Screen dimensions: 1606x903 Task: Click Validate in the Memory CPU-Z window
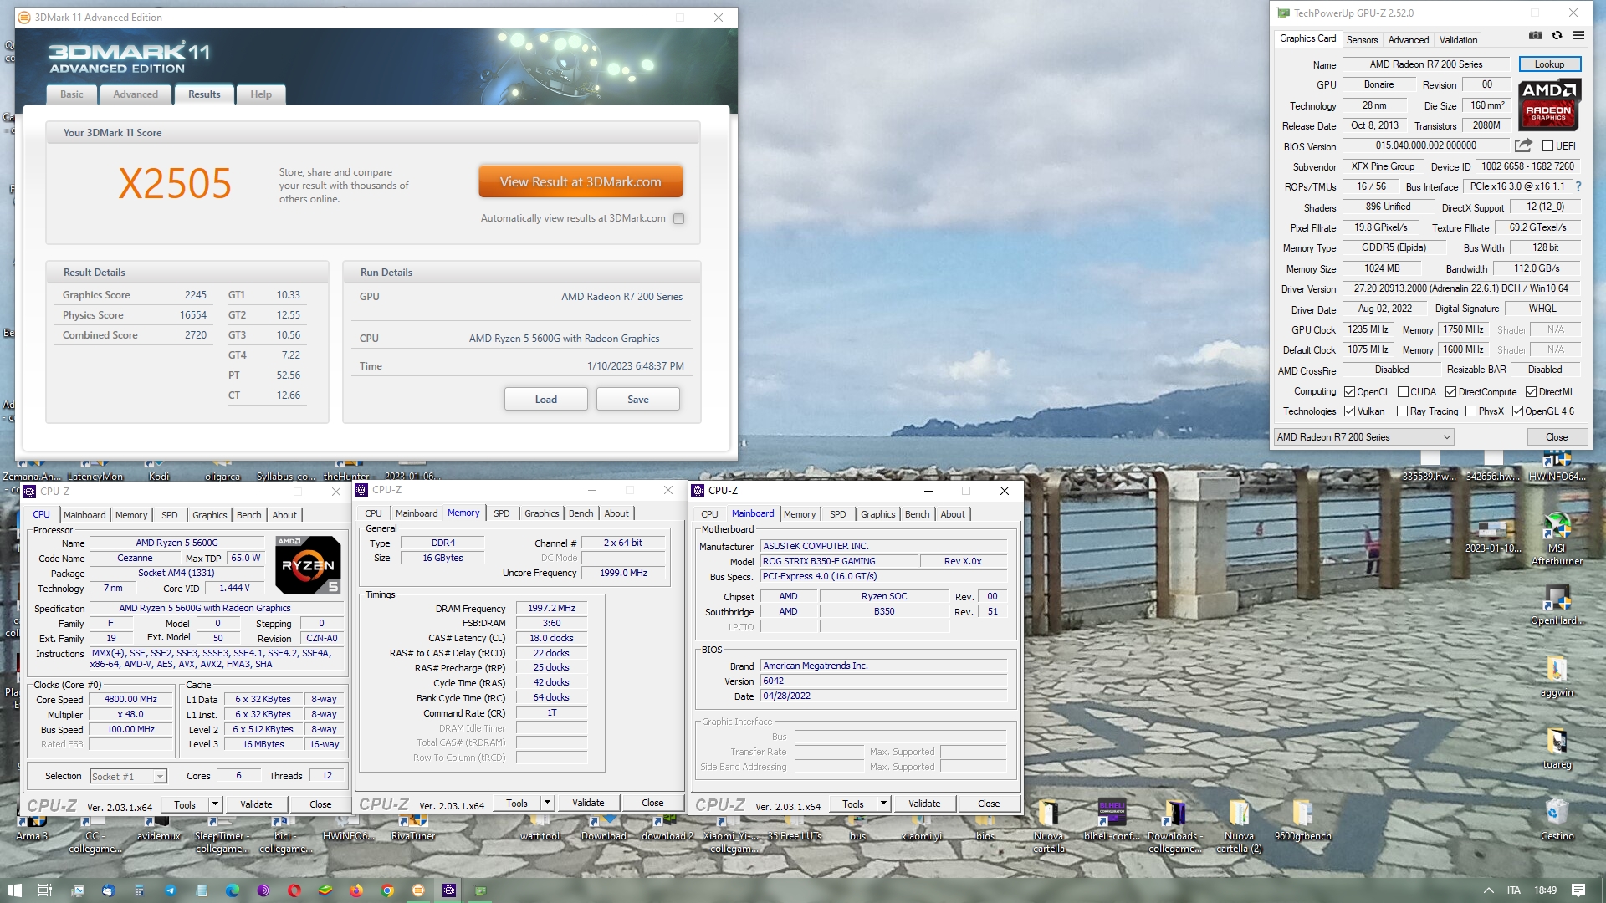coord(588,803)
